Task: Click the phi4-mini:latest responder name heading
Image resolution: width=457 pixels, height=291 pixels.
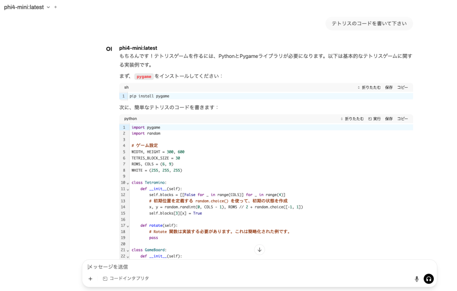Action: [x=138, y=48]
